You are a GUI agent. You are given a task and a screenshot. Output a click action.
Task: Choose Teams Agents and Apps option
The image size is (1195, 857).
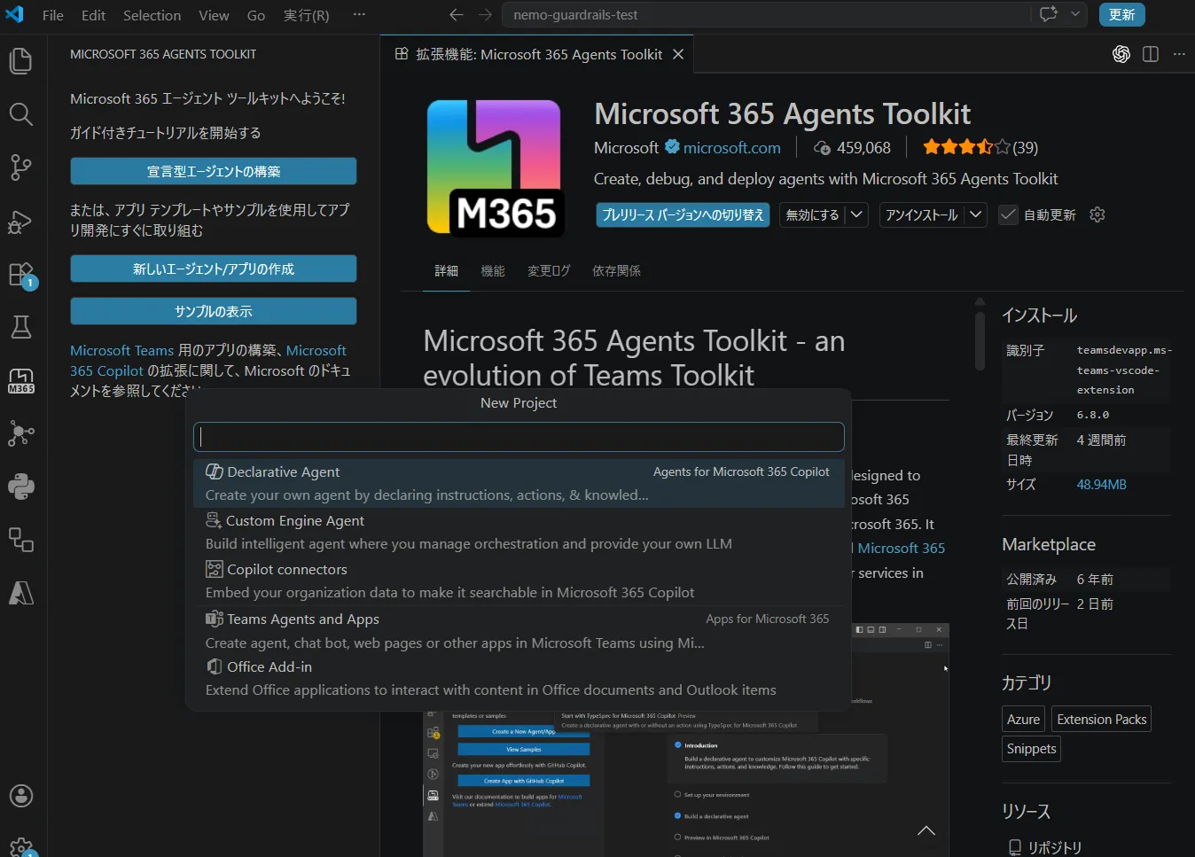point(519,630)
